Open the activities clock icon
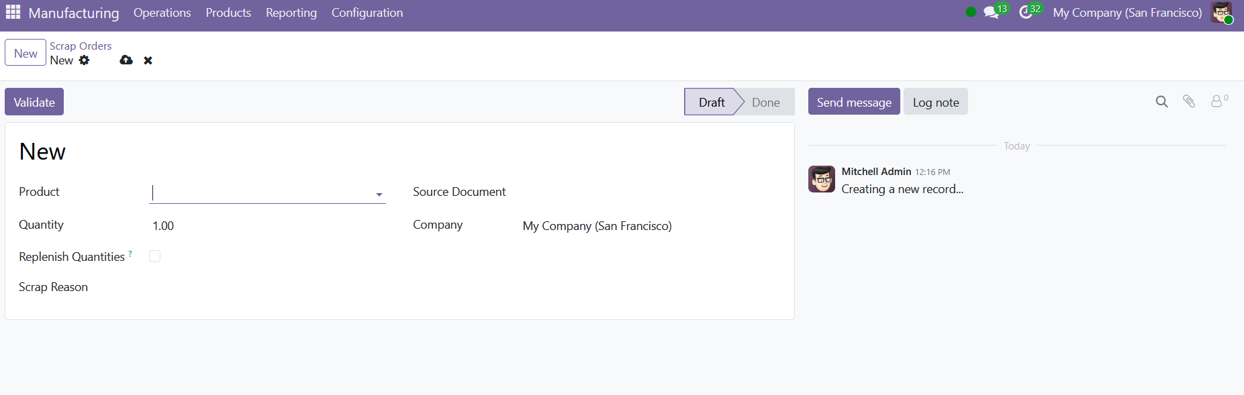The width and height of the screenshot is (1244, 395). click(x=1025, y=13)
